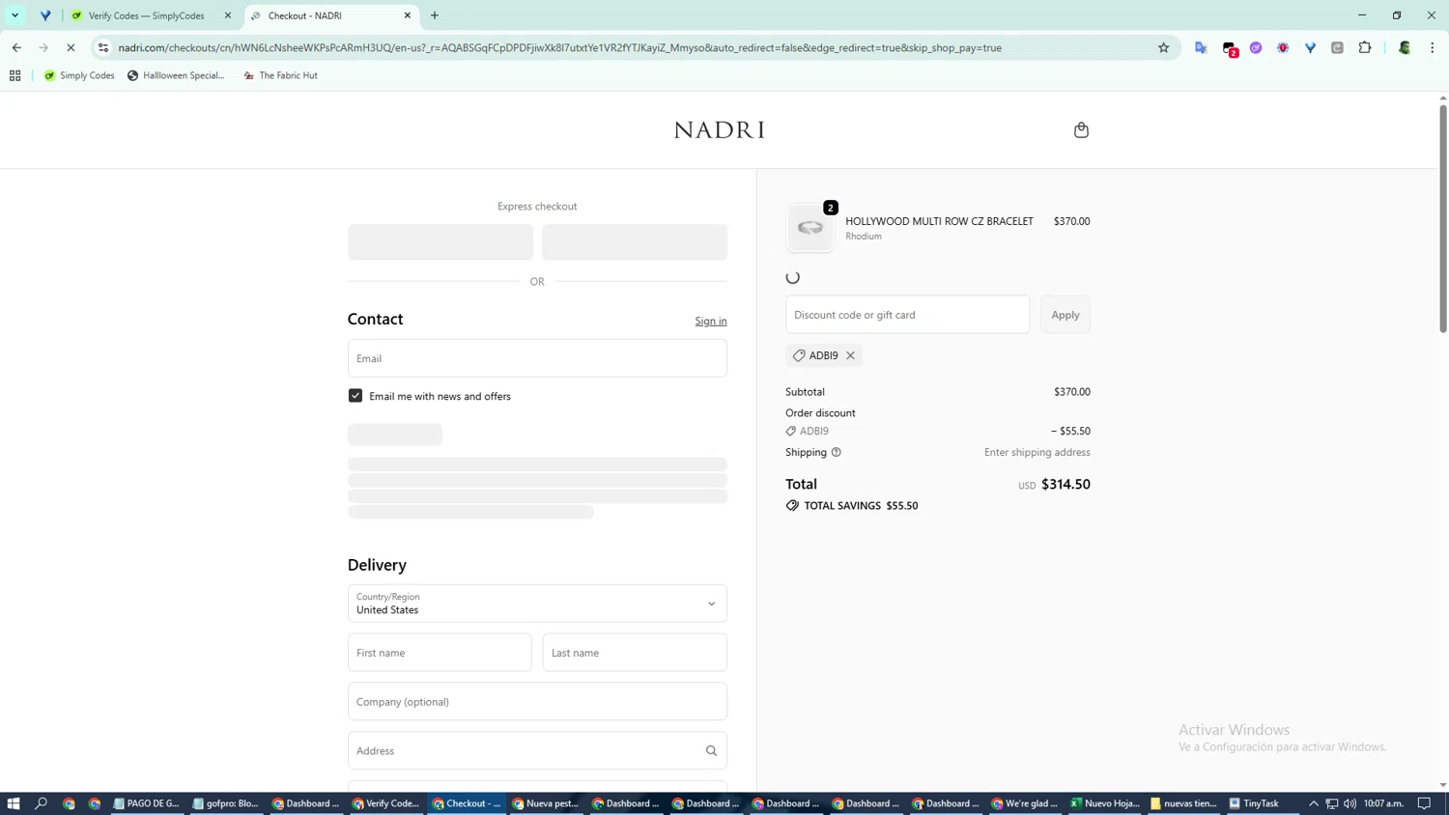
Task: Open the Google Translate extension icon
Action: pyautogui.click(x=1201, y=47)
